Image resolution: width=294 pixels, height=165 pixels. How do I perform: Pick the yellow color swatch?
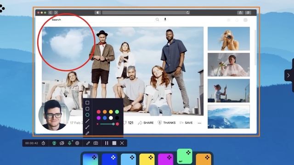(111, 112)
